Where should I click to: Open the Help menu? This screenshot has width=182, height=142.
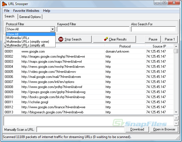coord(47,11)
